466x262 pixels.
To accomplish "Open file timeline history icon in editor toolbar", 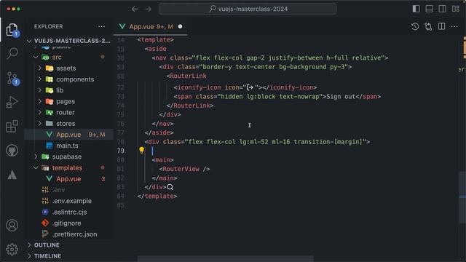I will click(415, 27).
